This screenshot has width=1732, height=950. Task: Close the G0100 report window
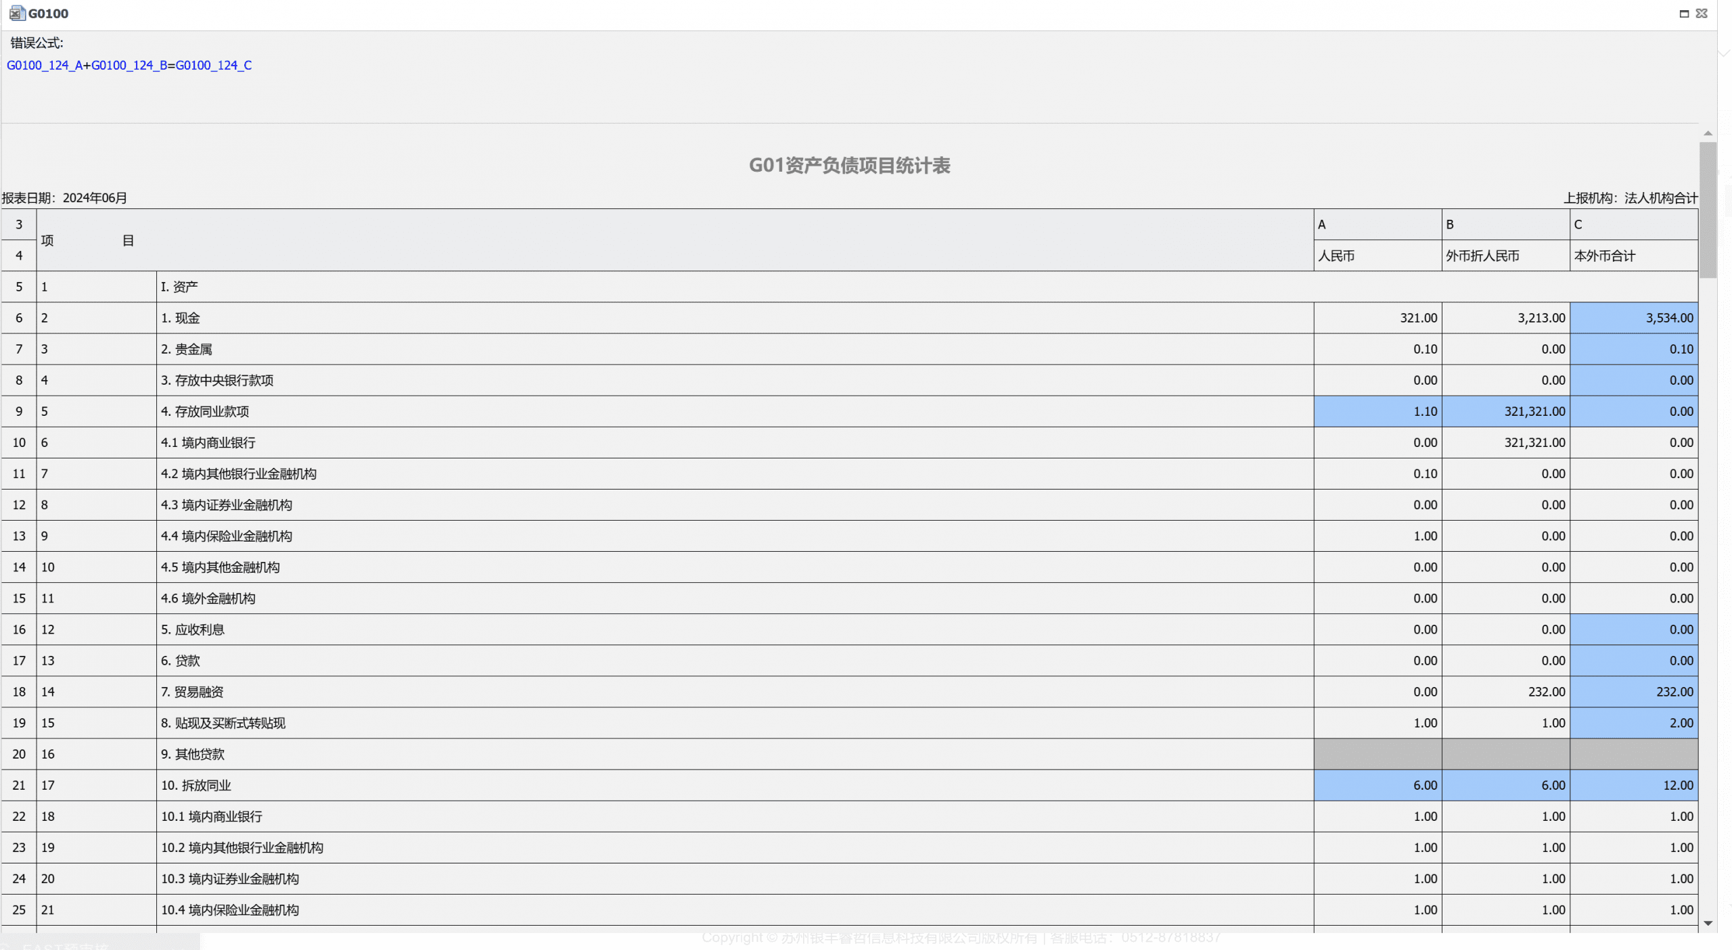click(1702, 14)
